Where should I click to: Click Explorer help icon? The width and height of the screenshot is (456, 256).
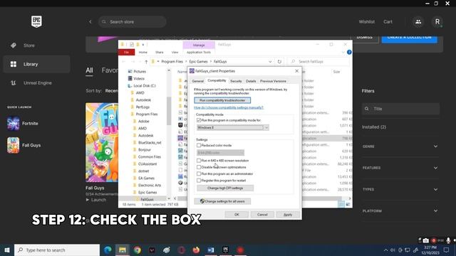coord(349,52)
